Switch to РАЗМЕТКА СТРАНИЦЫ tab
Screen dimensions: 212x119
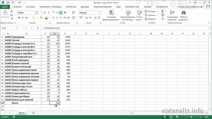(50, 7)
